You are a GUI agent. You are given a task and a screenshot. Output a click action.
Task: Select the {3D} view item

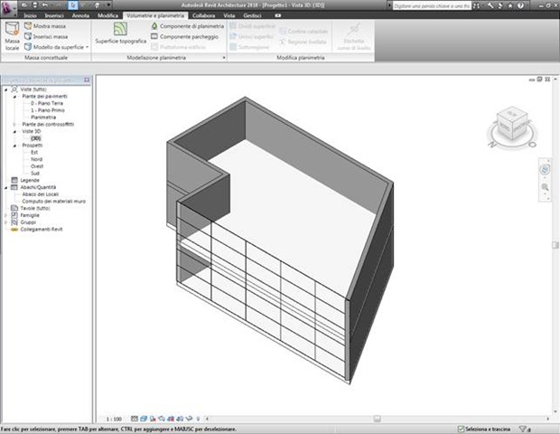(x=36, y=138)
